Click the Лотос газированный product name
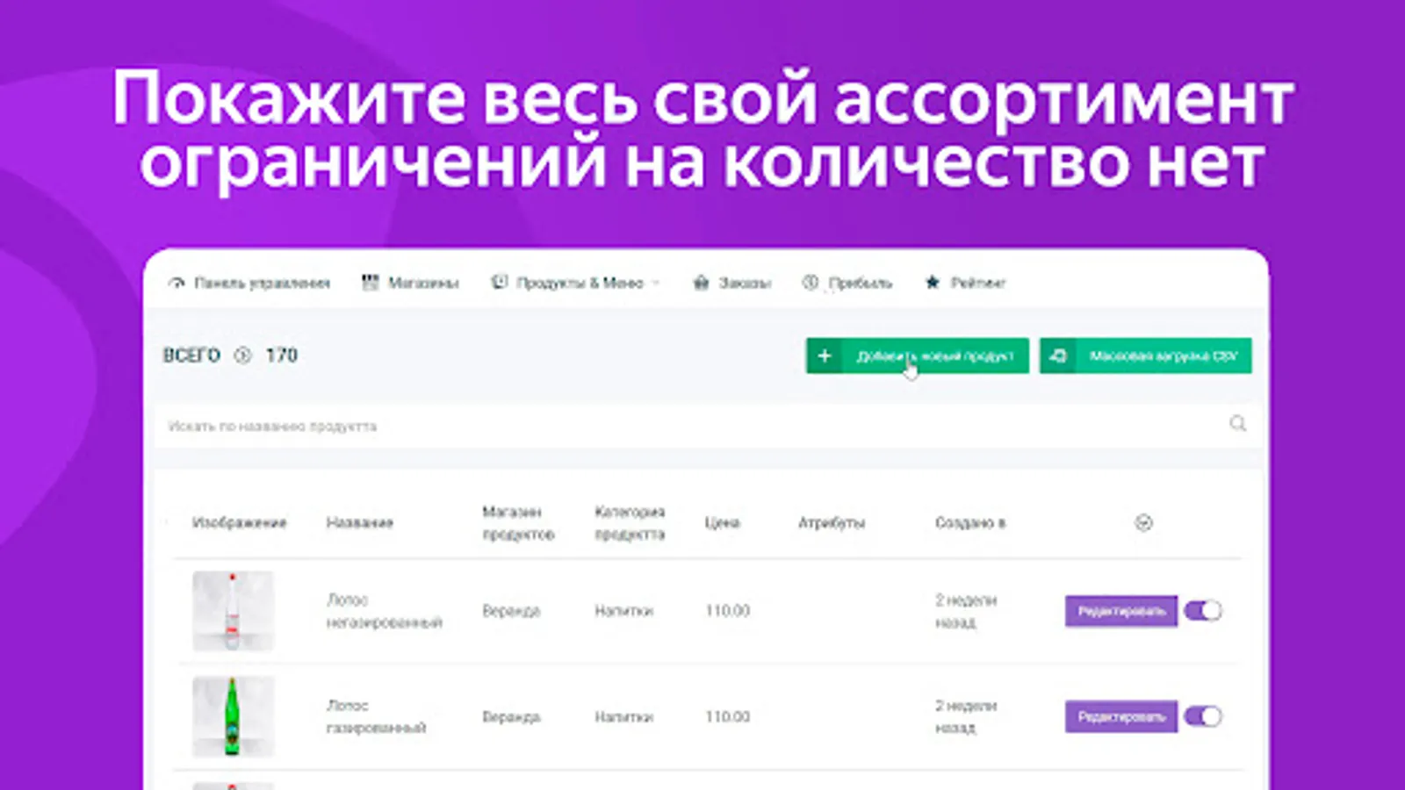 pos(376,716)
